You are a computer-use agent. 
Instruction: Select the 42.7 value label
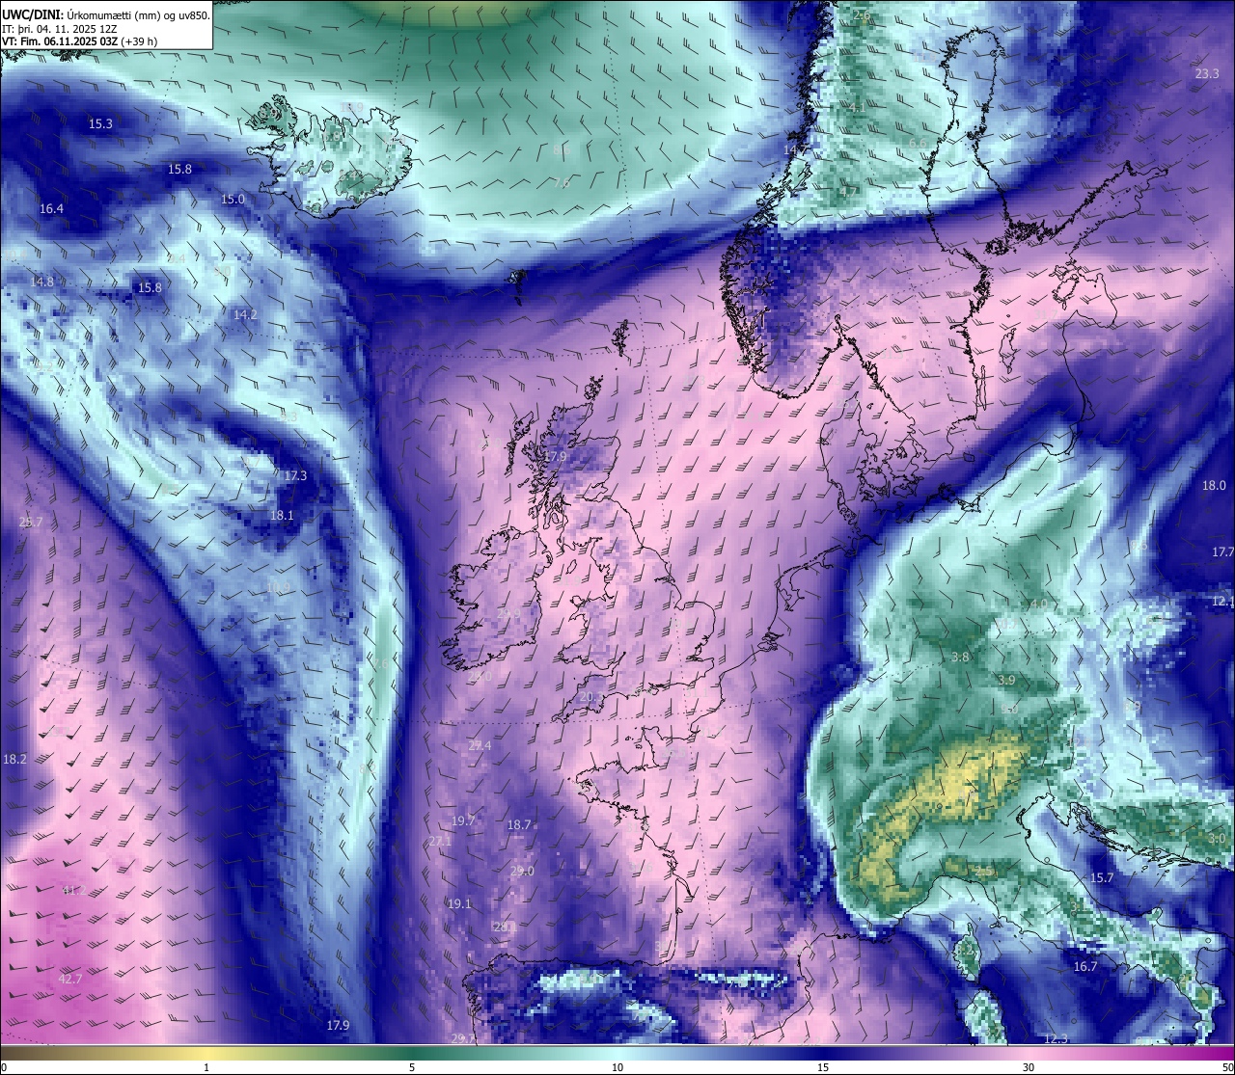(70, 980)
